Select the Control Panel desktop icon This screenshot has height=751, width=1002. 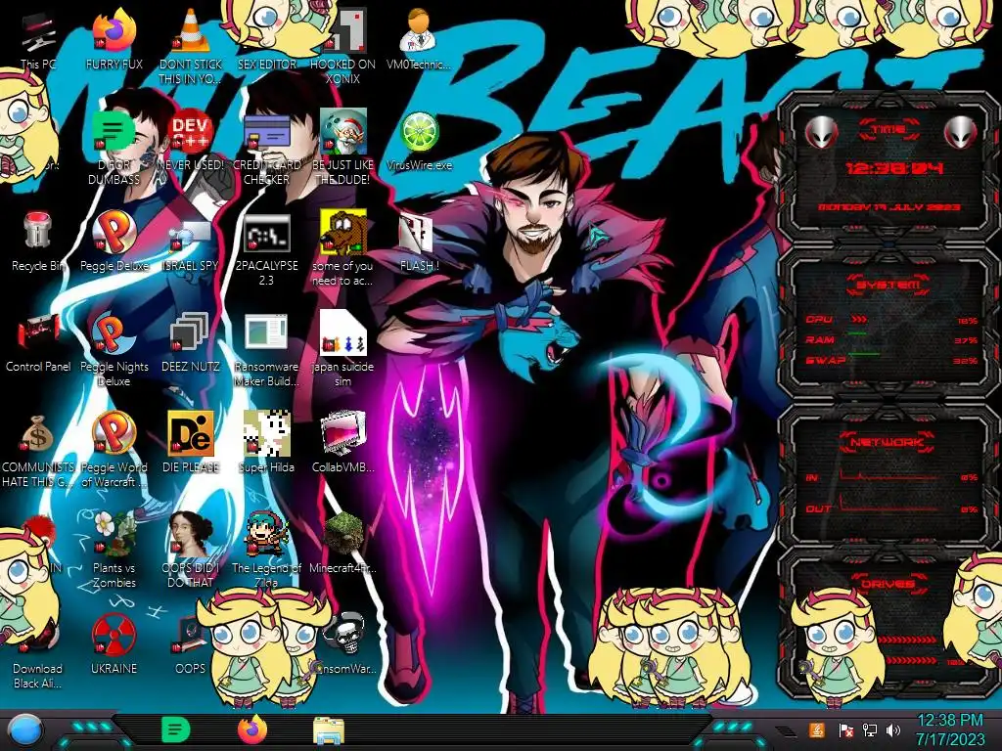pos(38,342)
